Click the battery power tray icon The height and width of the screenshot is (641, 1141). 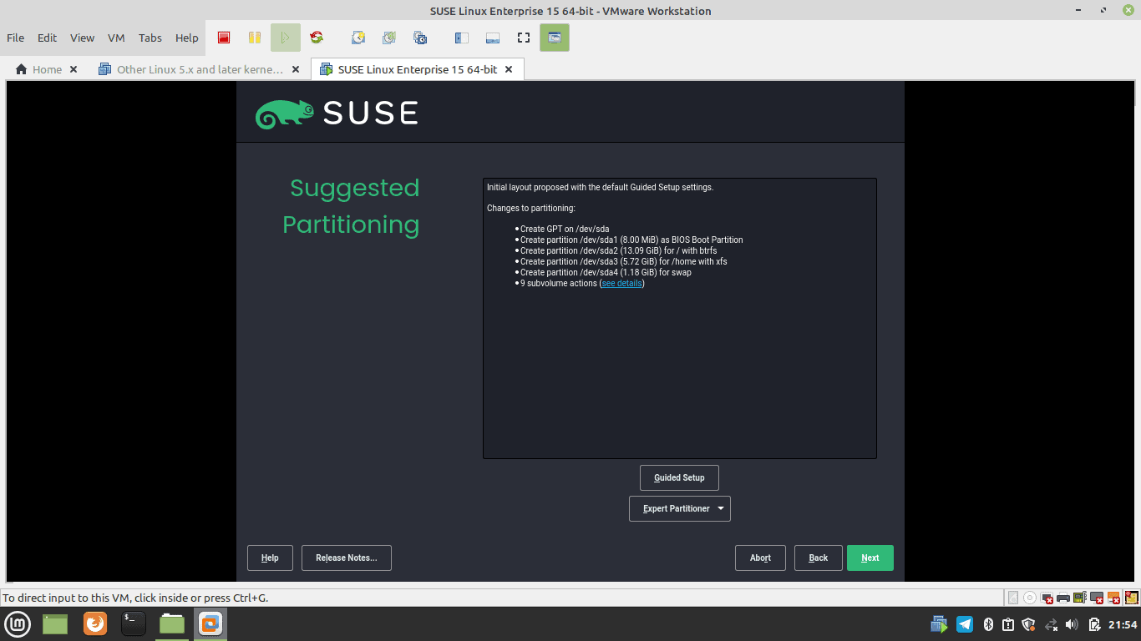tap(1094, 624)
